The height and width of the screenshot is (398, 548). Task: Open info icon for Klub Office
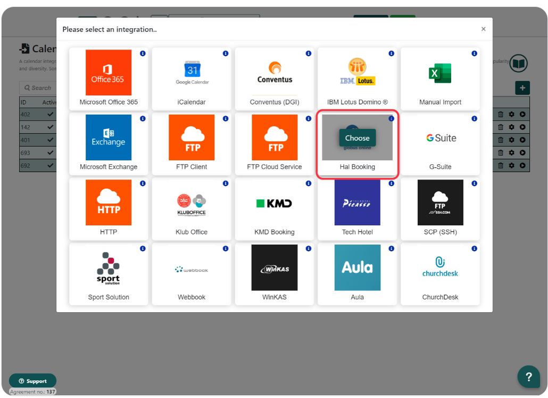coord(226,183)
